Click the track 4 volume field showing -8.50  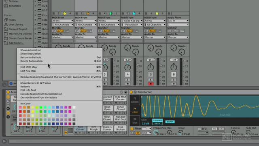tap(127, 60)
